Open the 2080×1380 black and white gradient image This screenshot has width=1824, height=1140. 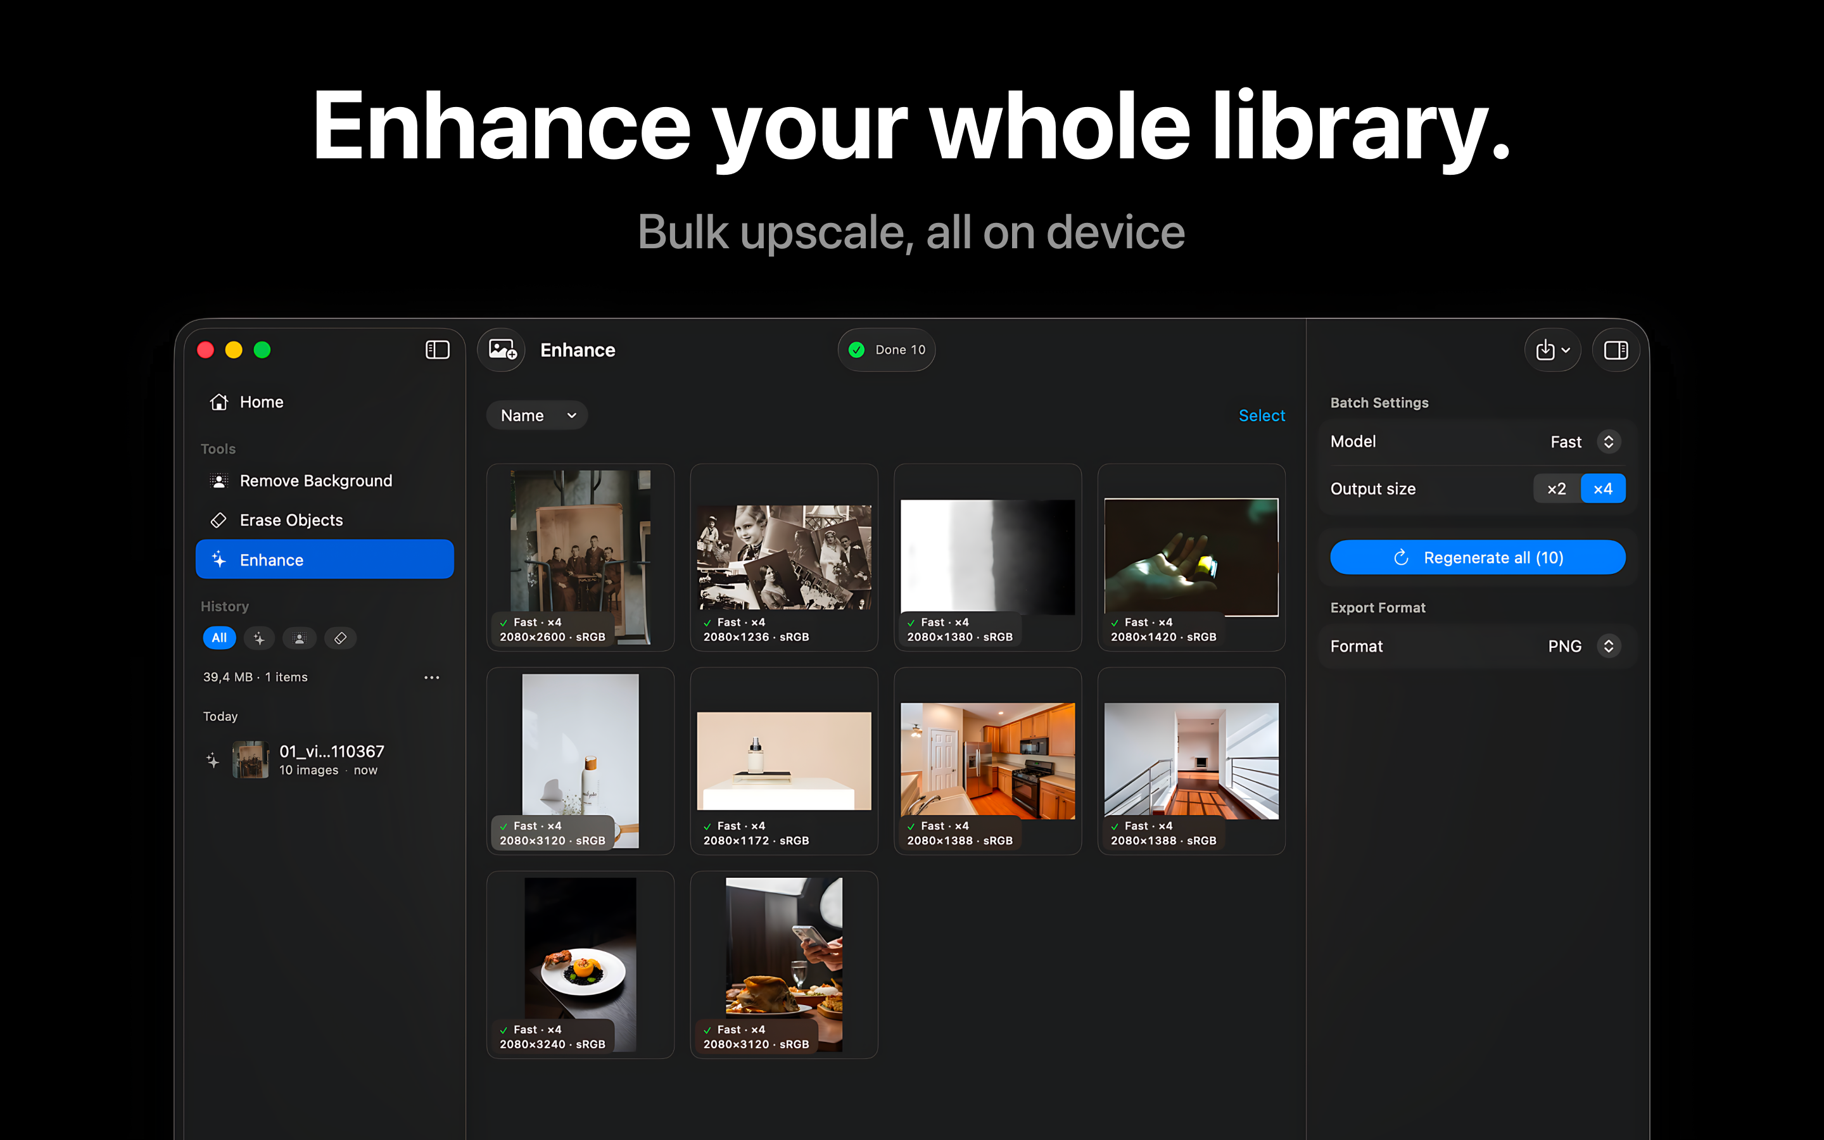987,557
